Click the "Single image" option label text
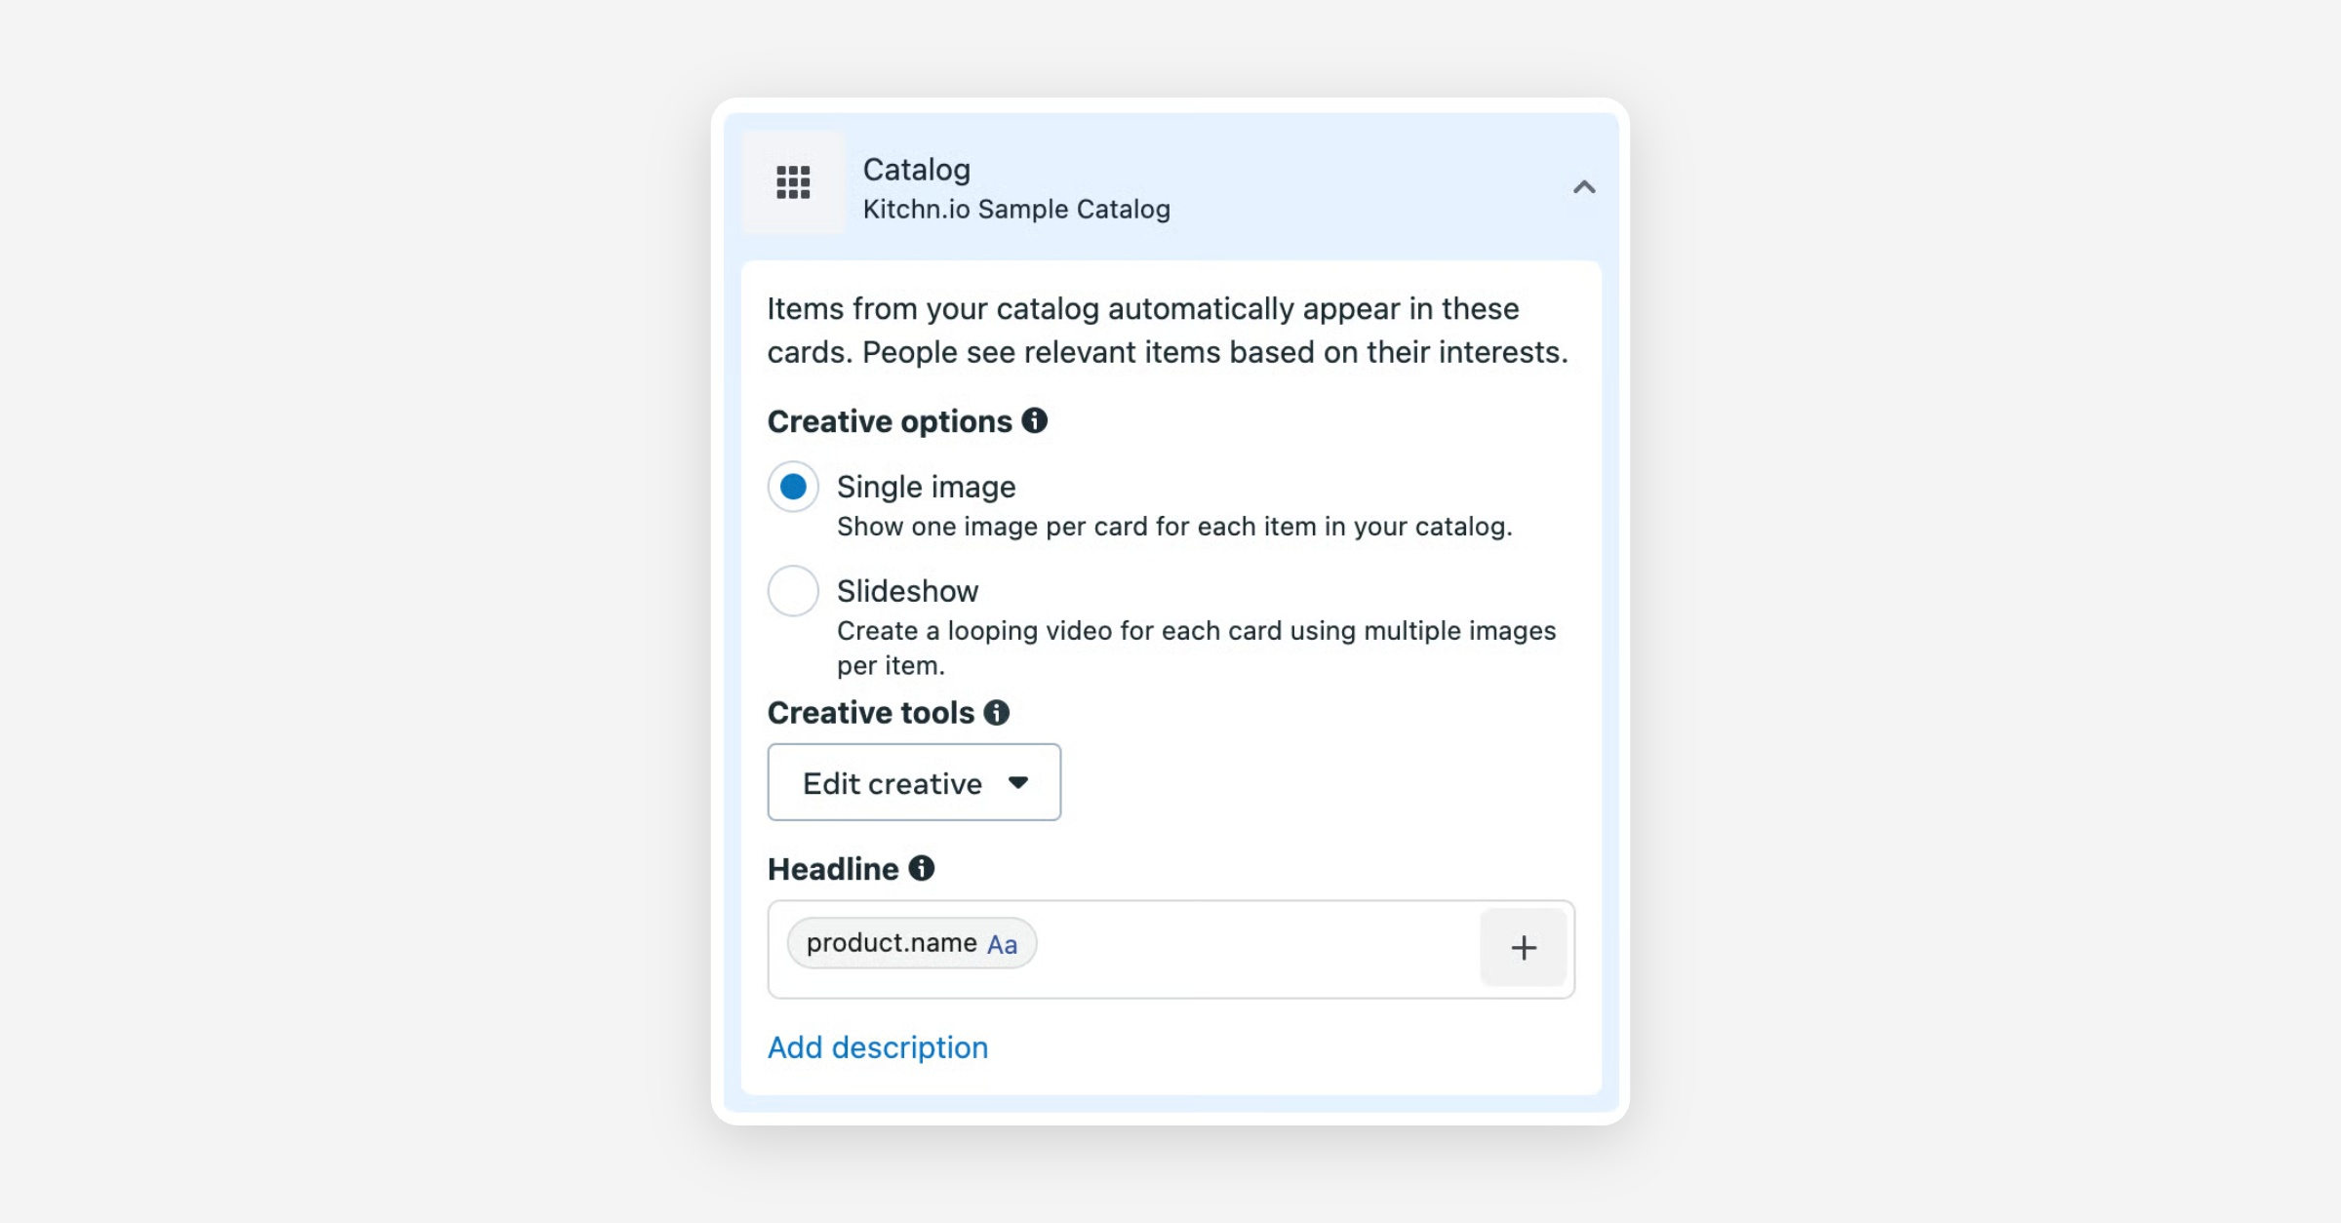This screenshot has width=2341, height=1223. coord(926,487)
